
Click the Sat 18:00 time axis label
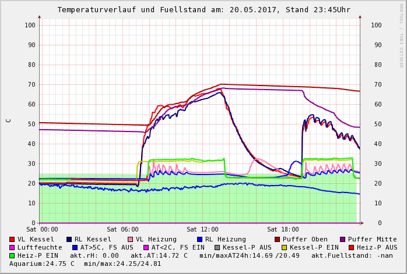tap(283, 229)
